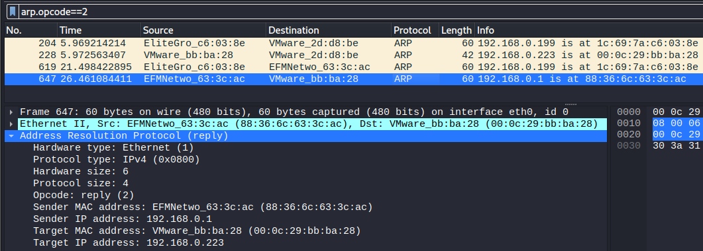The width and height of the screenshot is (703, 251).
Task: Click hex bytes 30 3a 31 in bytes pane
Action: (x=676, y=145)
